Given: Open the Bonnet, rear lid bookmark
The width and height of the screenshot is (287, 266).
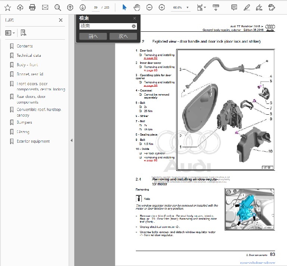Looking at the screenshot, I should tap(30, 74).
